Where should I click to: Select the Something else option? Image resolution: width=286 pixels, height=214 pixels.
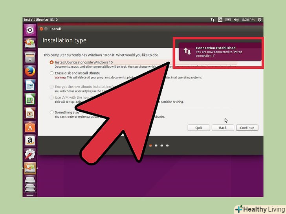51,112
